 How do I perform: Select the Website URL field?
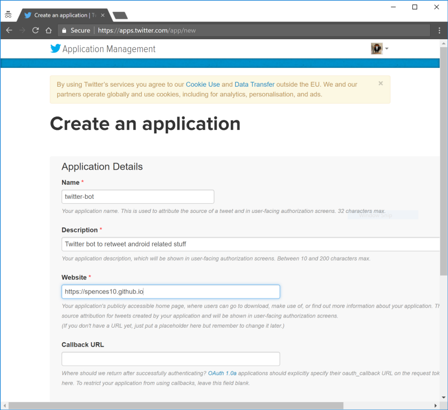(170, 292)
